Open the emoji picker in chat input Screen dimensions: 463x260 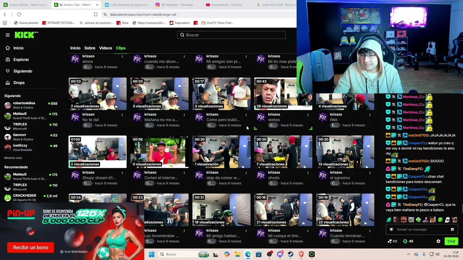[x=452, y=229]
